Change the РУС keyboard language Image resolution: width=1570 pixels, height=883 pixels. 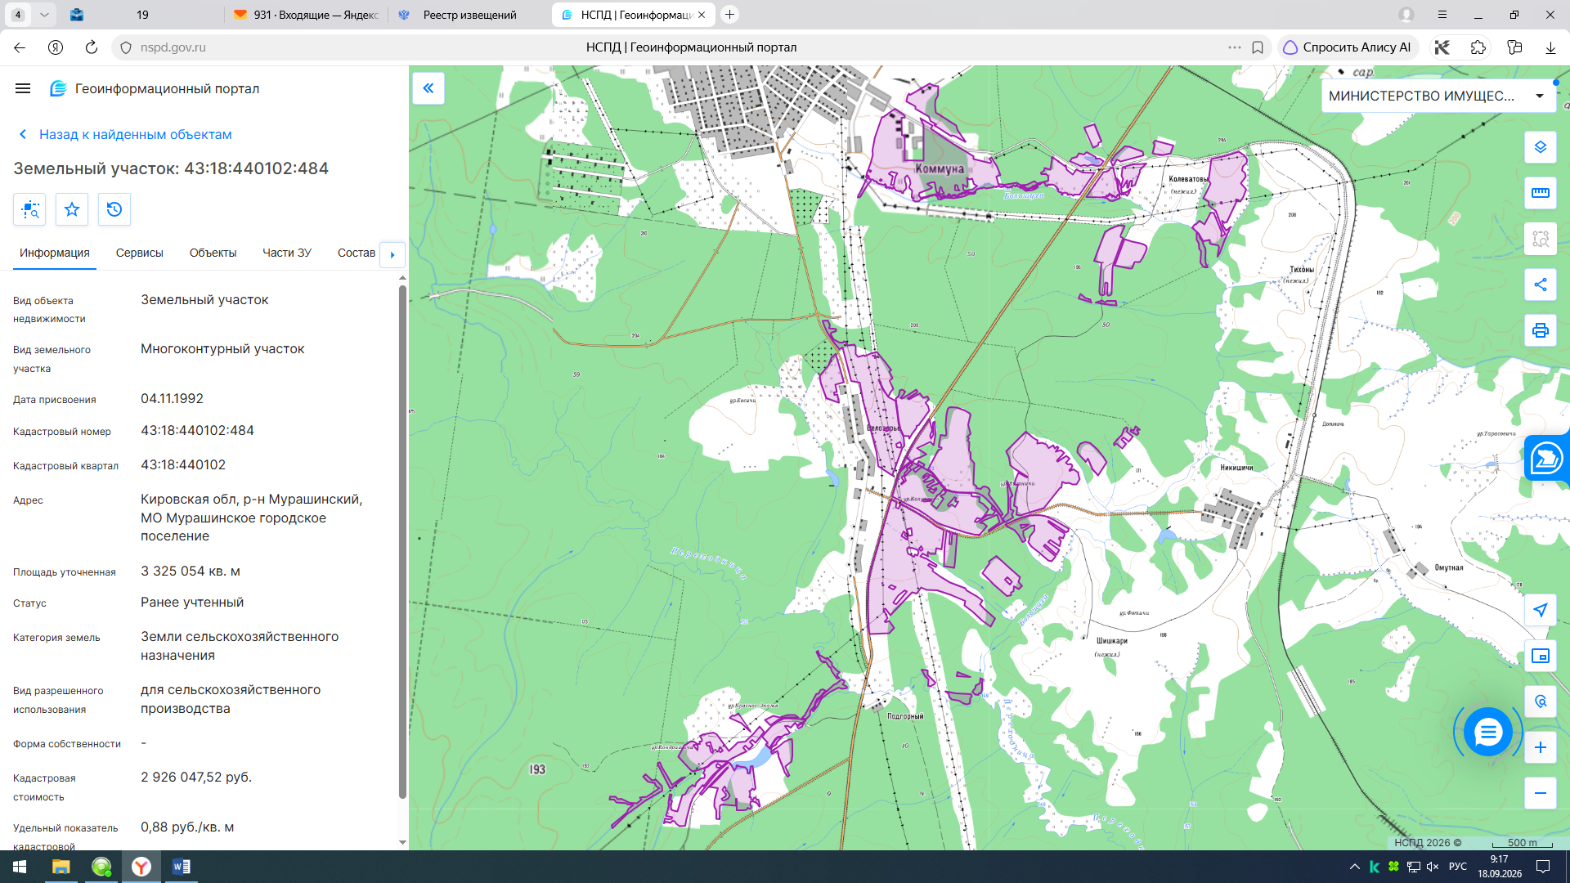click(x=1457, y=867)
